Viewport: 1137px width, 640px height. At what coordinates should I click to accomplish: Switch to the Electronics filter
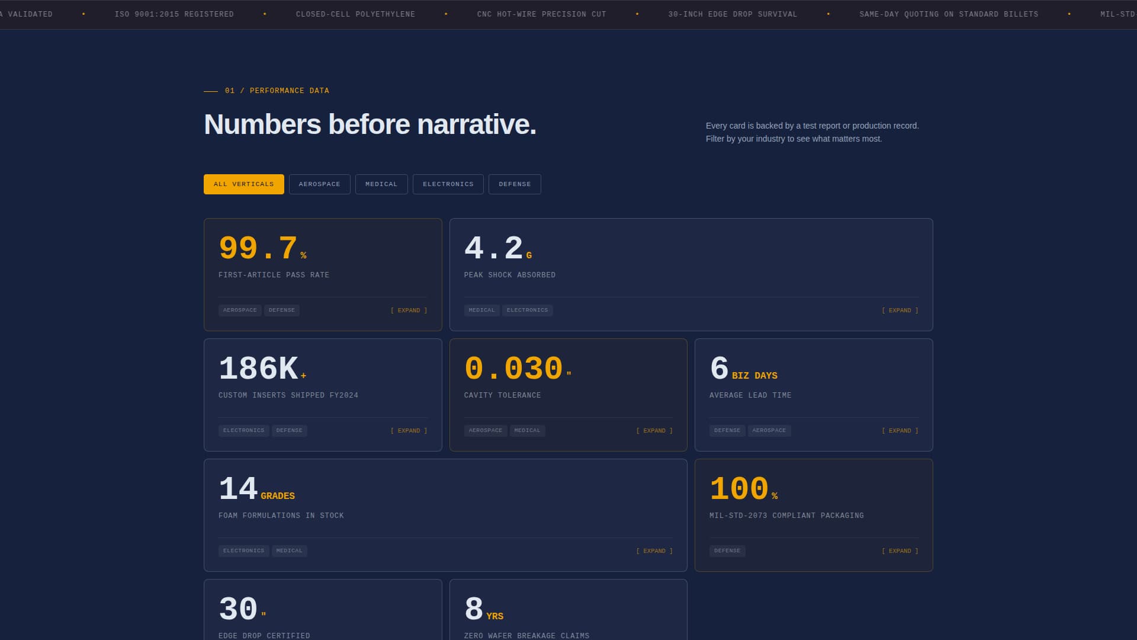448,184
